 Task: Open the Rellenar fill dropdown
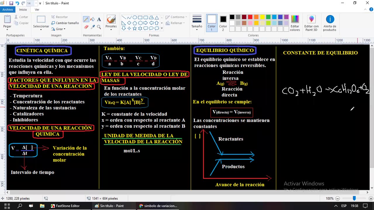[x=175, y=23]
